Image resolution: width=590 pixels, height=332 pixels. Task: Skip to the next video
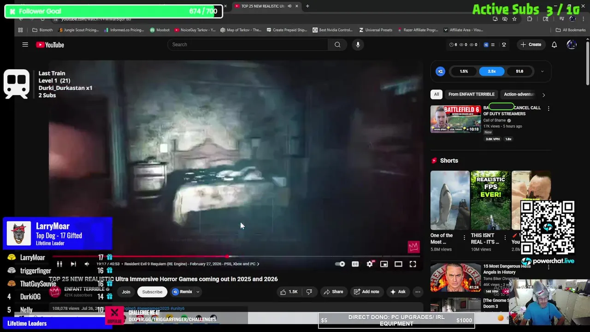tap(73, 264)
